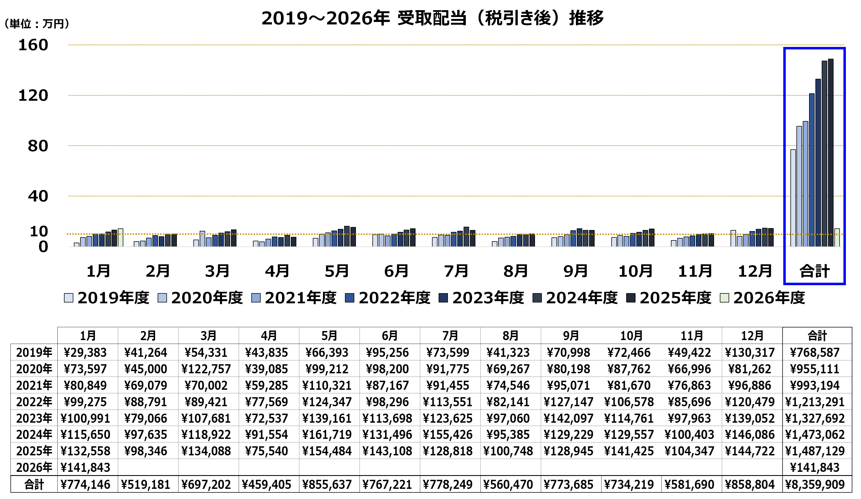
Task: Click the 2024年度 legend color swatch
Action: tap(537, 298)
